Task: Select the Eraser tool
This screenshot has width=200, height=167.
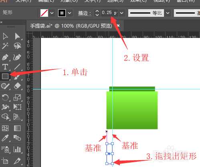Action: pos(17,86)
